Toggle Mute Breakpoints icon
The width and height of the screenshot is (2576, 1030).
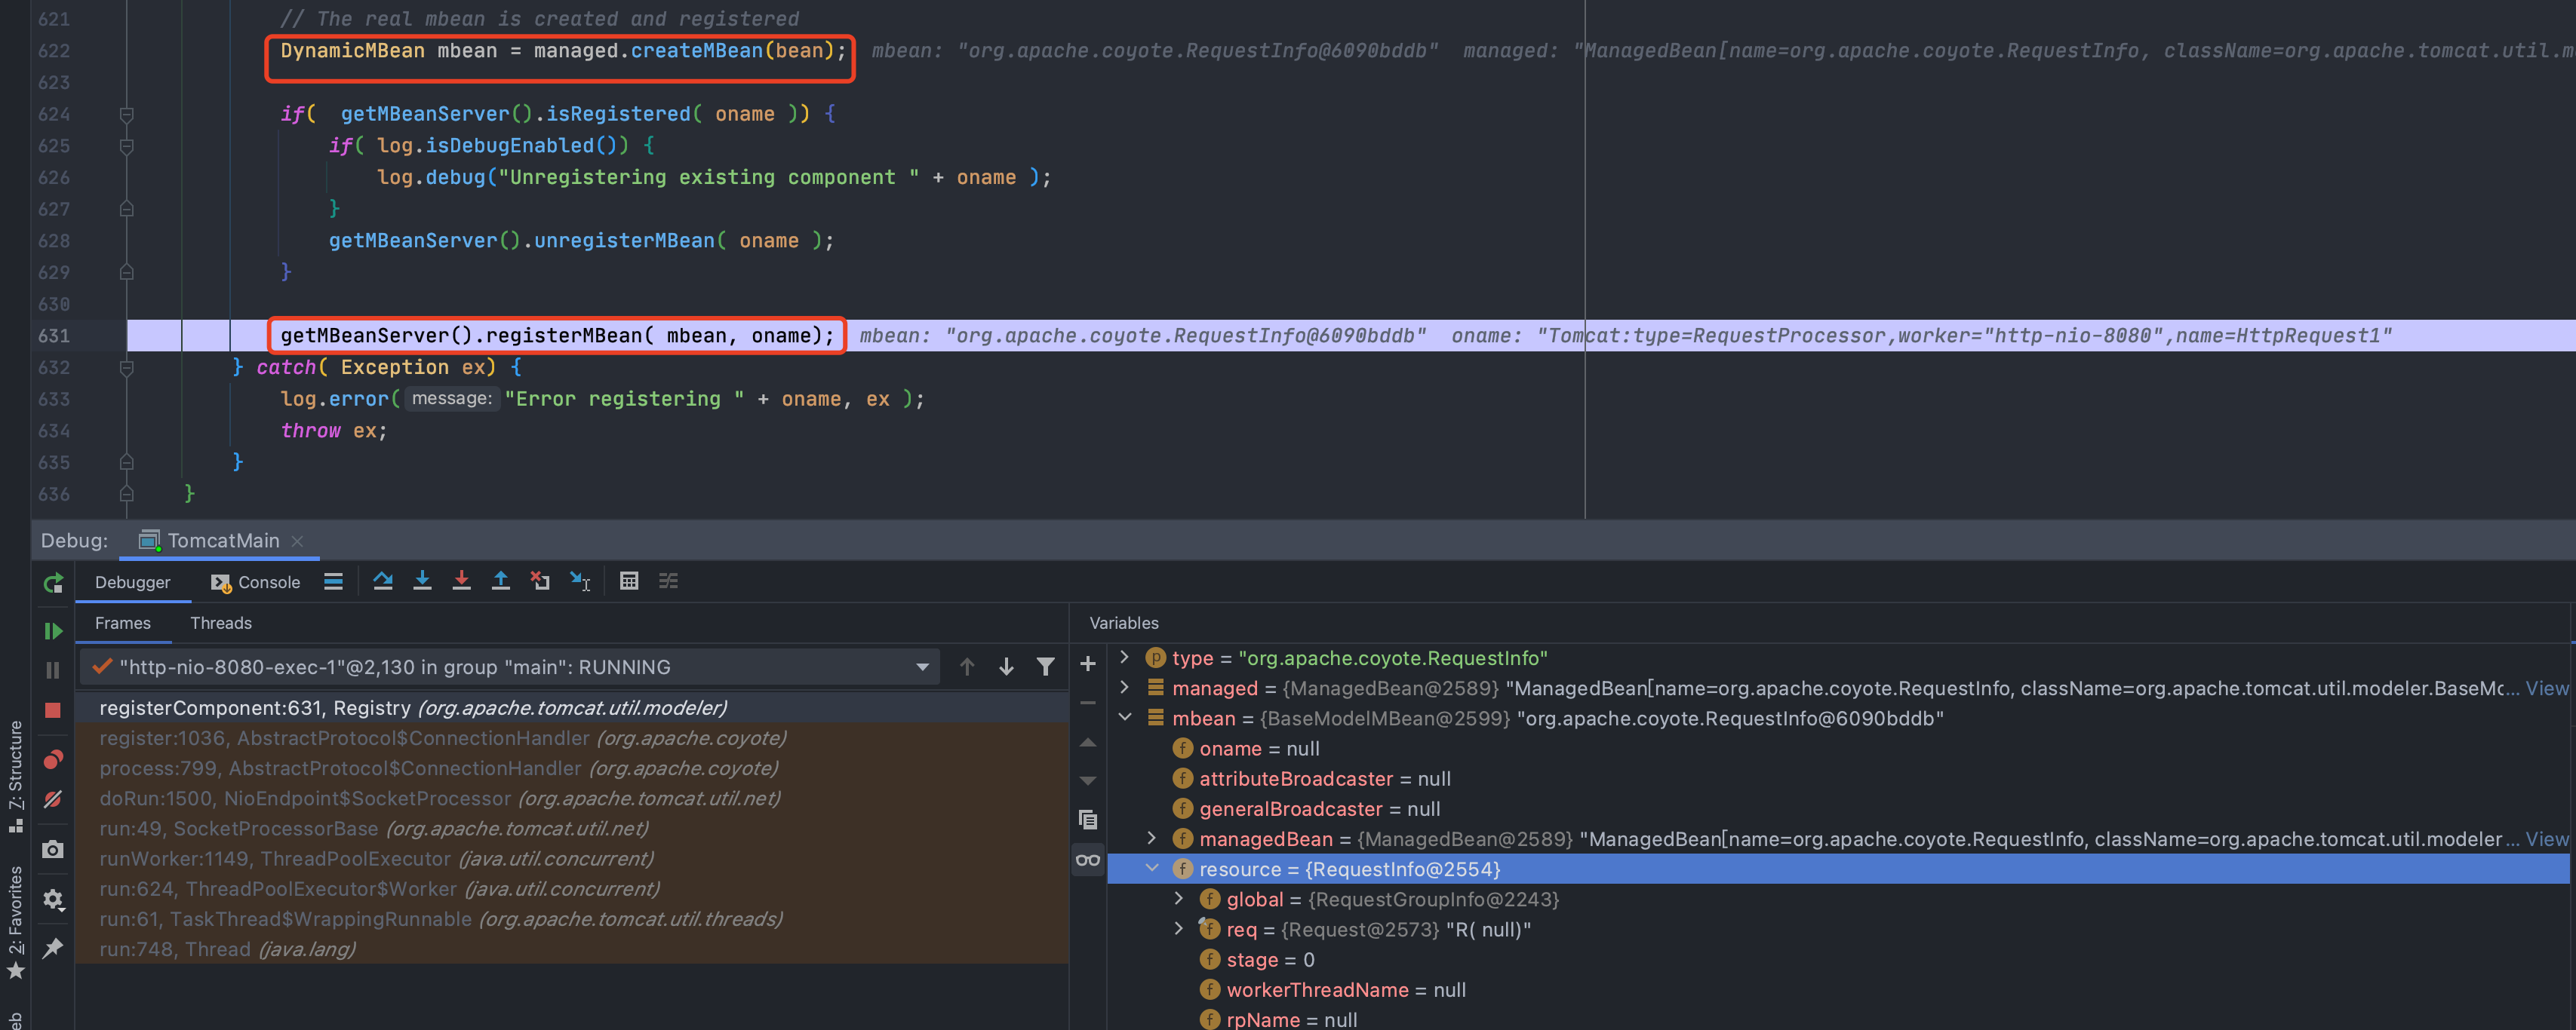click(x=53, y=799)
